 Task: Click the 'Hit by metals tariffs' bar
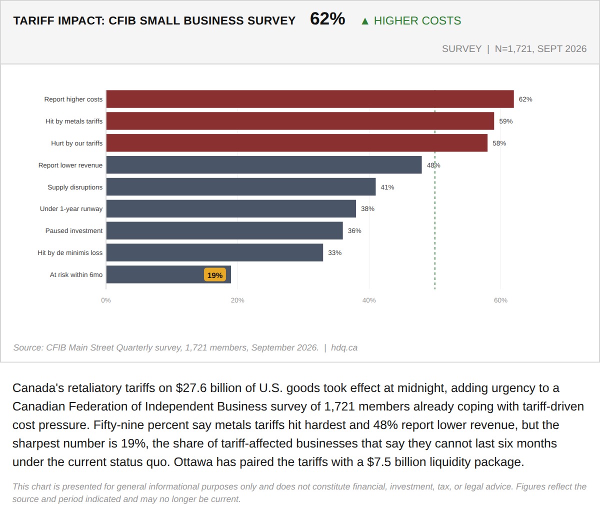tap(300, 121)
